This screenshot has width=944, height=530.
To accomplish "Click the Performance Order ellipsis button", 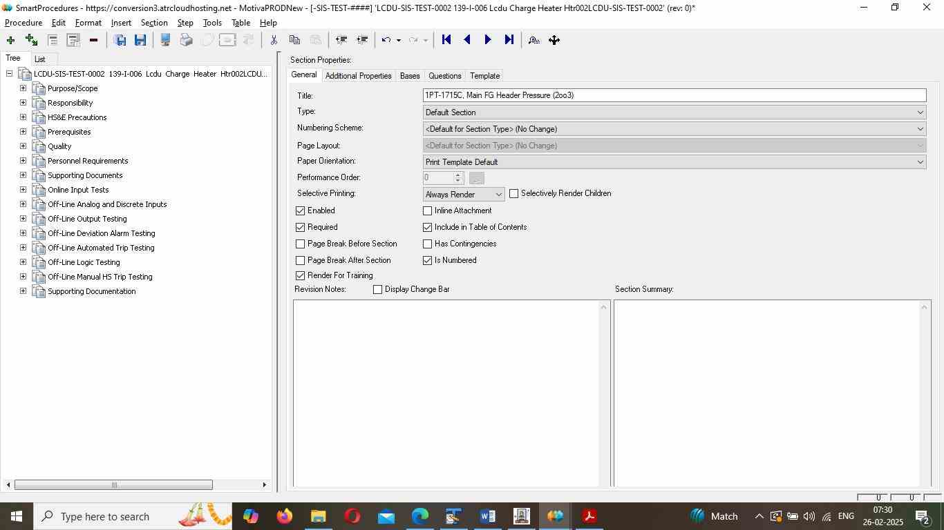I will (x=476, y=178).
